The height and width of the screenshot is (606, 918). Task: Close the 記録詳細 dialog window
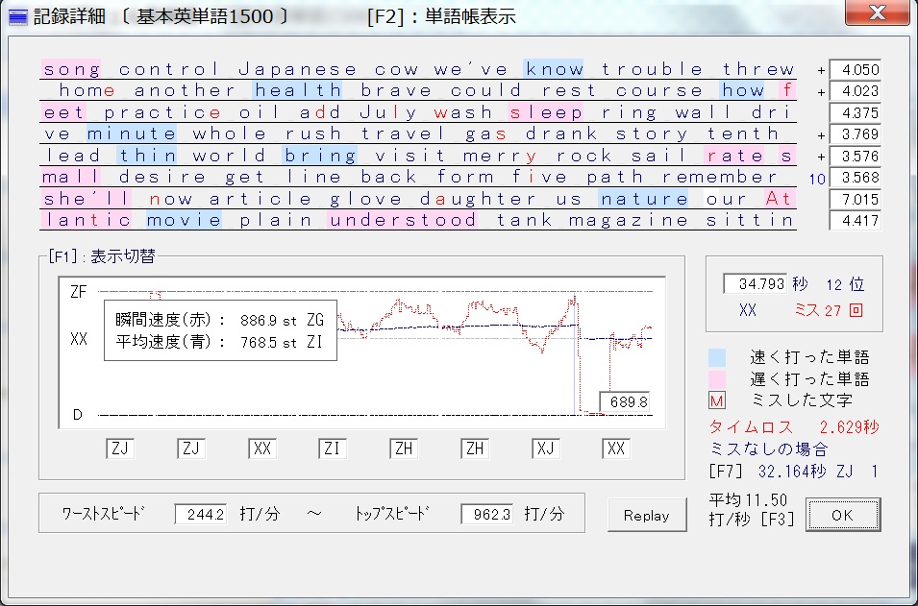[877, 14]
